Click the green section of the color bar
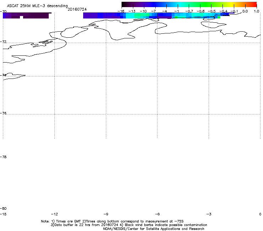This screenshot has height=231, width=263. point(206,4)
